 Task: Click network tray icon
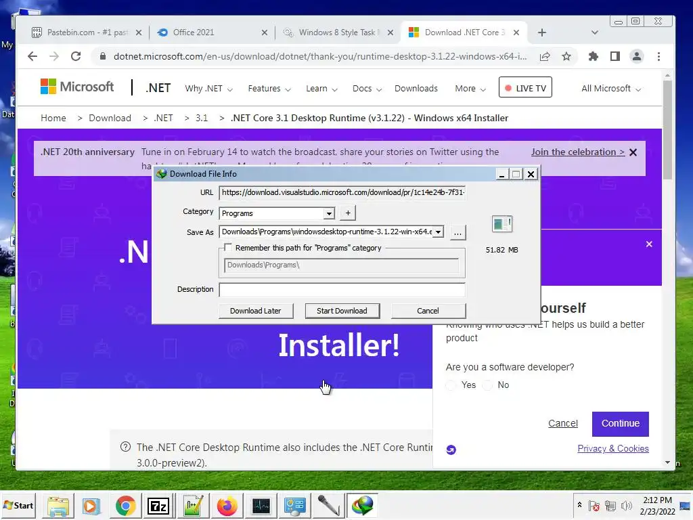pyautogui.click(x=610, y=506)
